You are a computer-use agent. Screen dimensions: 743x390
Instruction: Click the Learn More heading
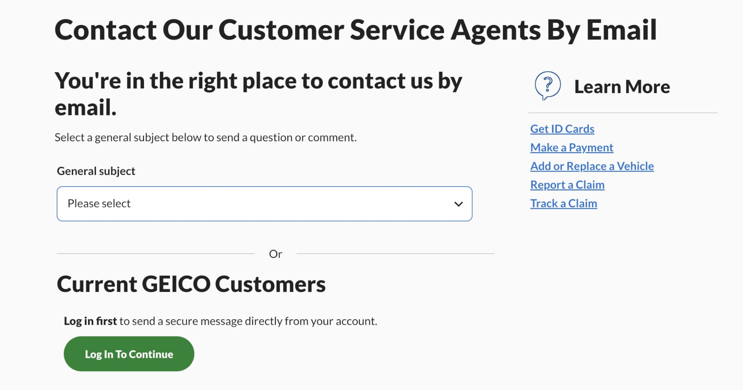[622, 86]
